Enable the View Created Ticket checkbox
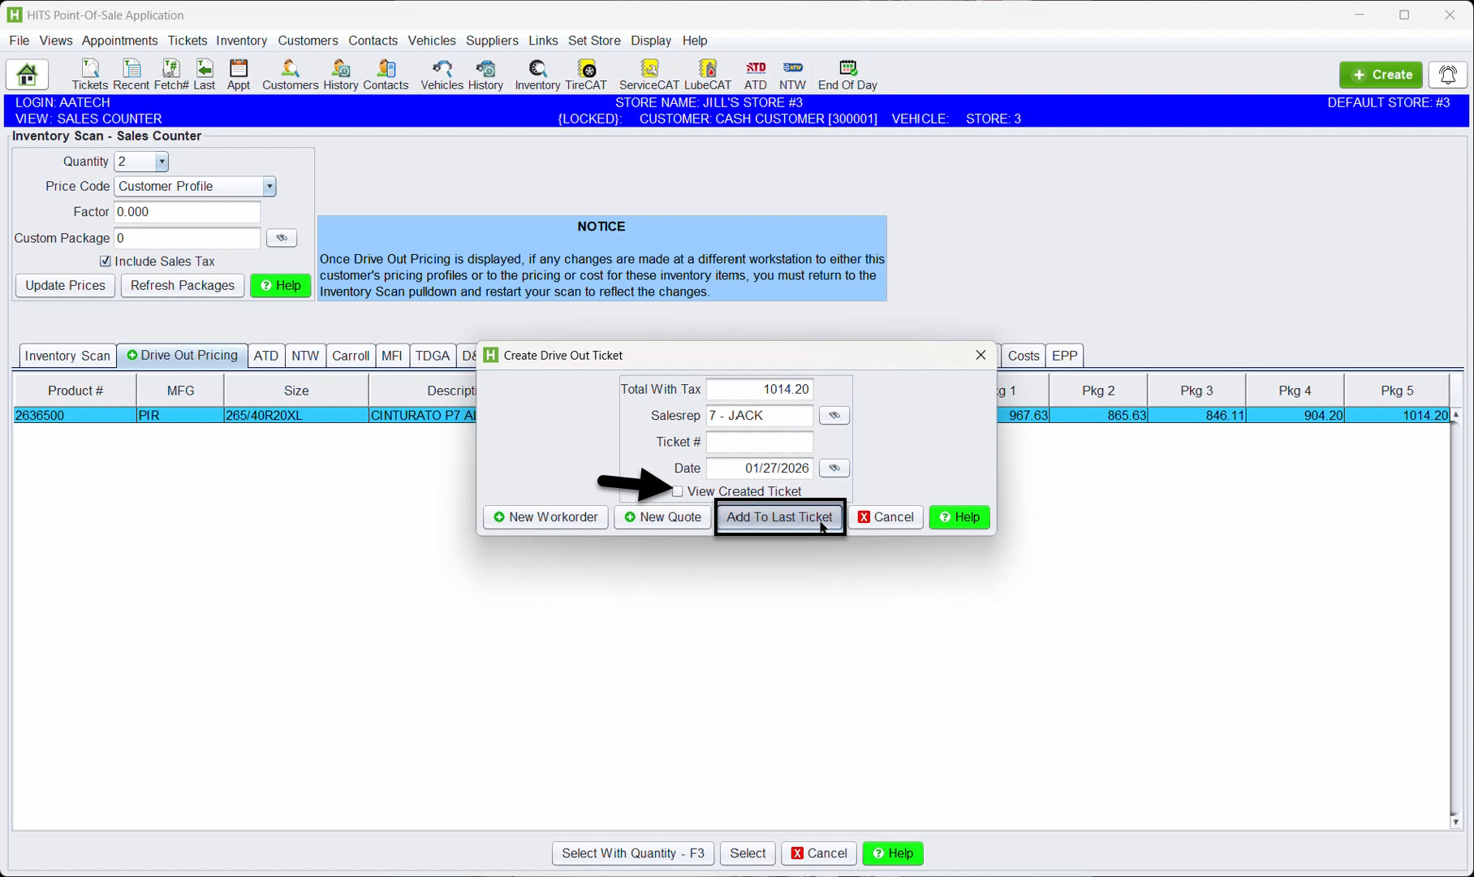This screenshot has width=1474, height=877. coord(678,491)
